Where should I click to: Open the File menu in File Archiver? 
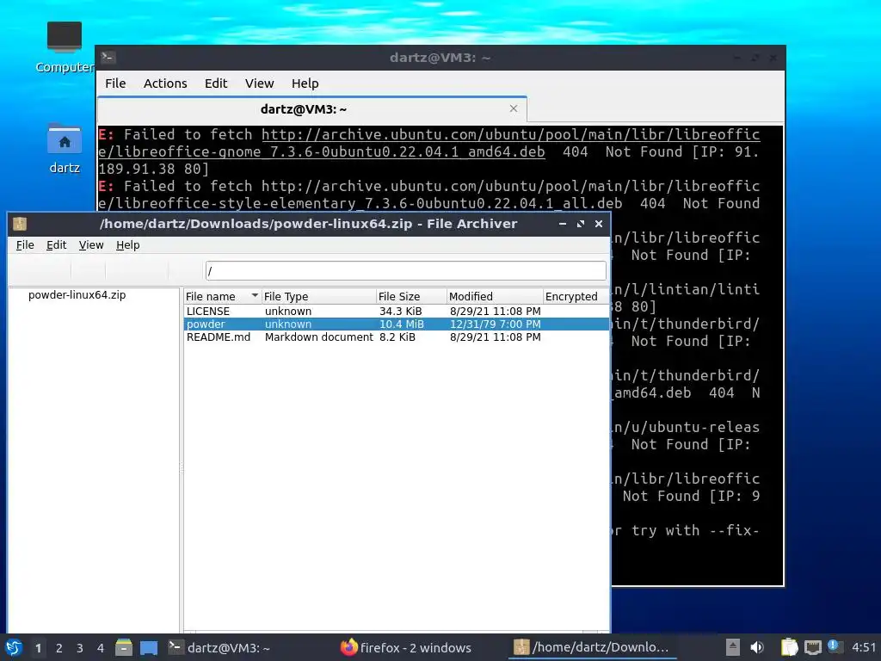[25, 245]
